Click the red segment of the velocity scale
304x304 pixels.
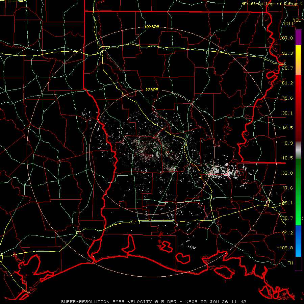(x=298, y=108)
